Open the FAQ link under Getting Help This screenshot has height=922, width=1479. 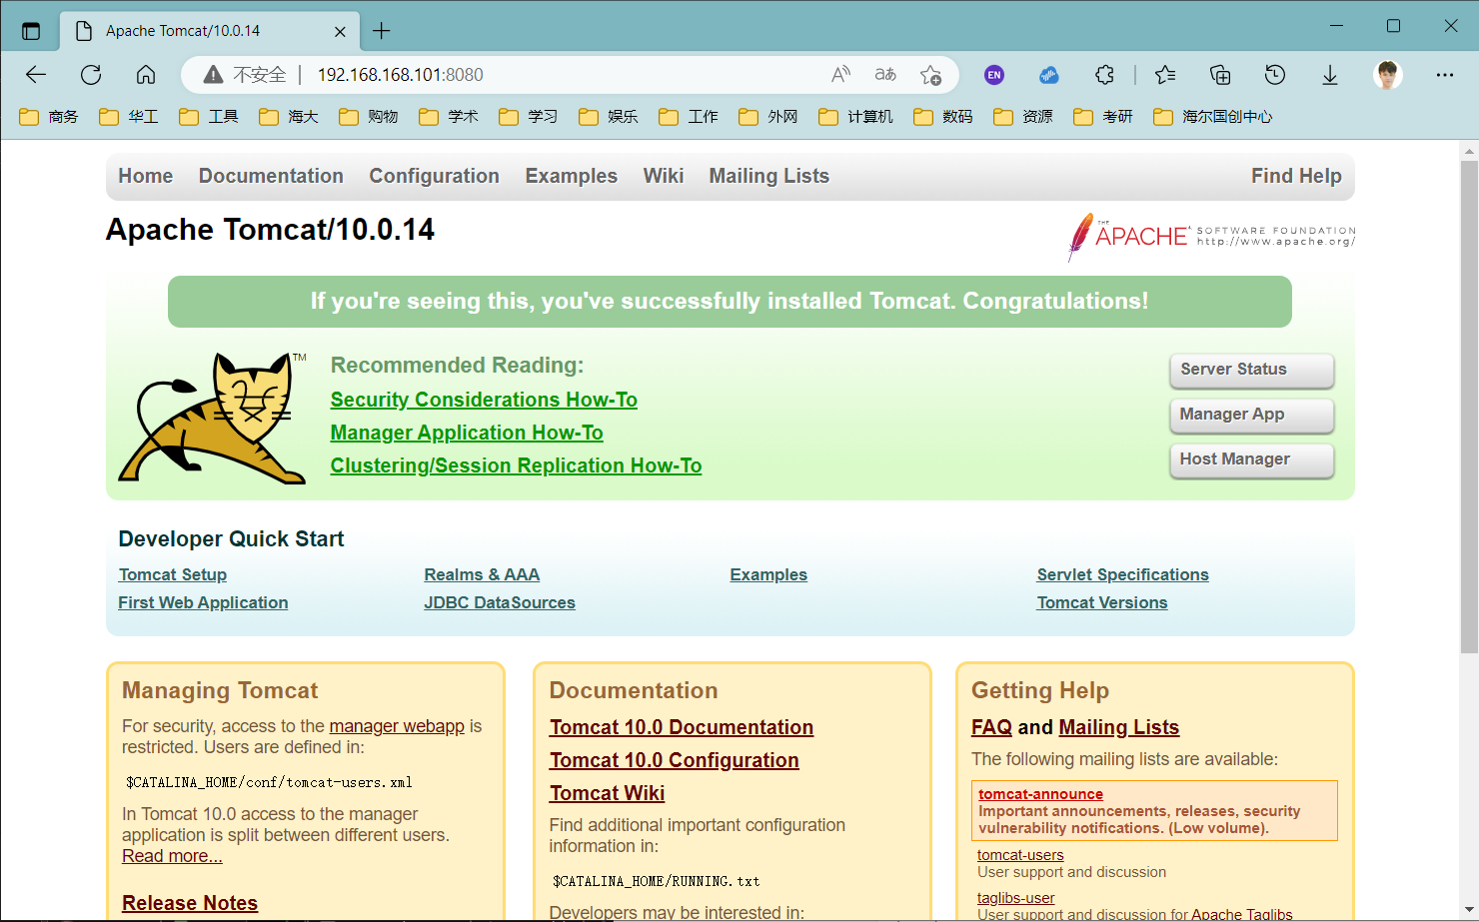click(991, 727)
